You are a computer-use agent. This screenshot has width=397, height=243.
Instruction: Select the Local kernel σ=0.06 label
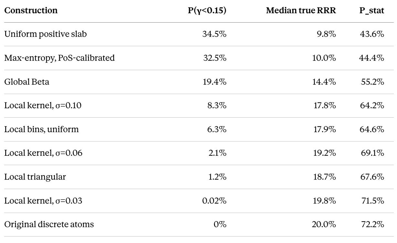point(43,153)
